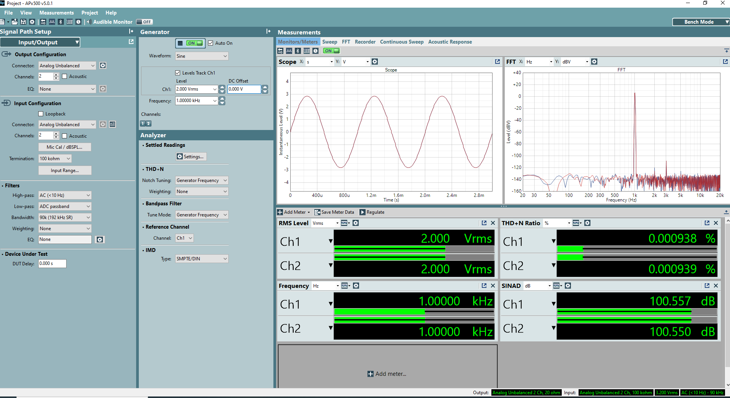Toggle Measurements ON switch

tap(331, 51)
